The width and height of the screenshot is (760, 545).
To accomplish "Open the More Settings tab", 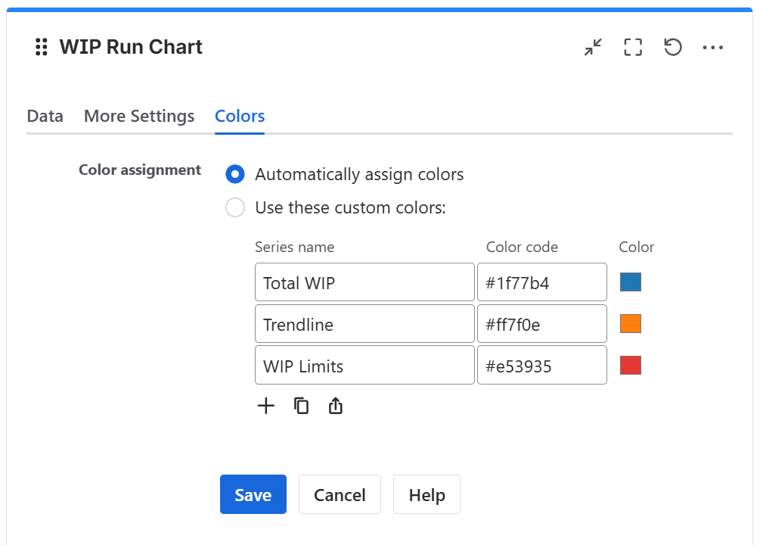I will tap(139, 116).
